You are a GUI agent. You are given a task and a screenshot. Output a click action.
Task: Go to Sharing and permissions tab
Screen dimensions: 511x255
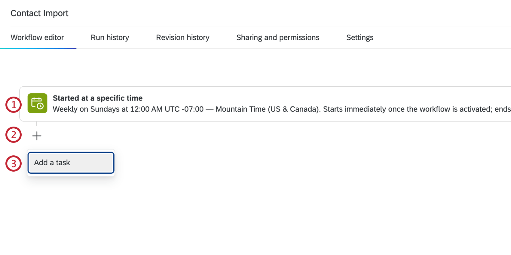pos(277,37)
